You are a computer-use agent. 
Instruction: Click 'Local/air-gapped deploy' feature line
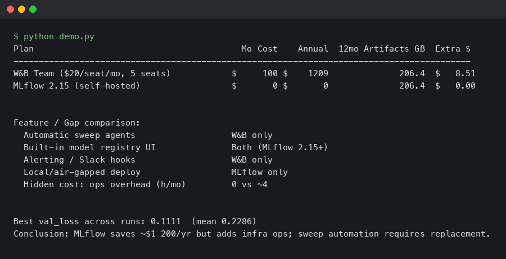[x=82, y=172]
